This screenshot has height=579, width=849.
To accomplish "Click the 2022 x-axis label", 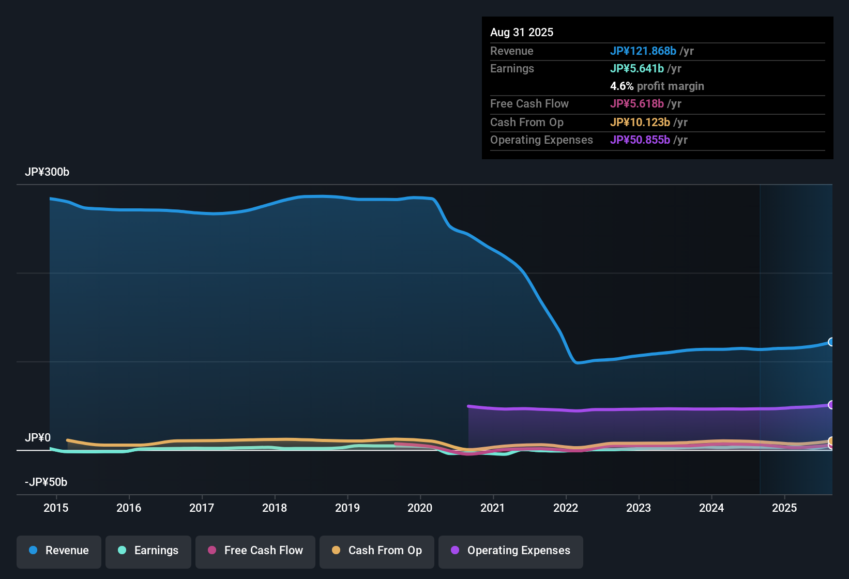I will 566,508.
